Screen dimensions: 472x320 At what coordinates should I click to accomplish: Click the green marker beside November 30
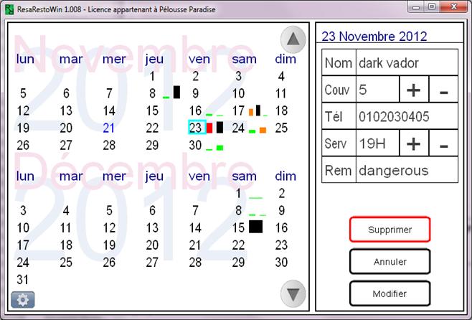point(220,148)
